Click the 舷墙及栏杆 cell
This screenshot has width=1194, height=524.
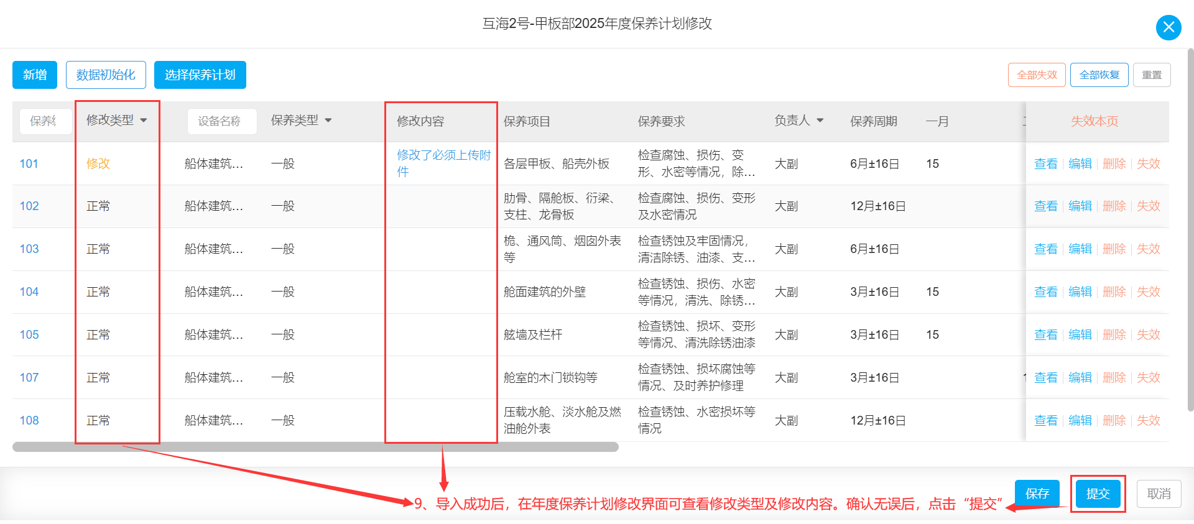532,334
